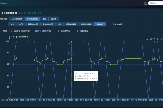Choose the 最低单体温度 parameter button
Viewport: 163px width, 108px height.
[x=86, y=24]
